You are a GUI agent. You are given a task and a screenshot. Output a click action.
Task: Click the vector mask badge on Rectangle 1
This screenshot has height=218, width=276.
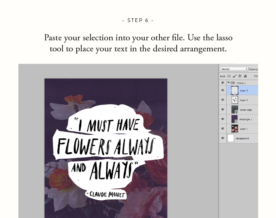point(236,121)
